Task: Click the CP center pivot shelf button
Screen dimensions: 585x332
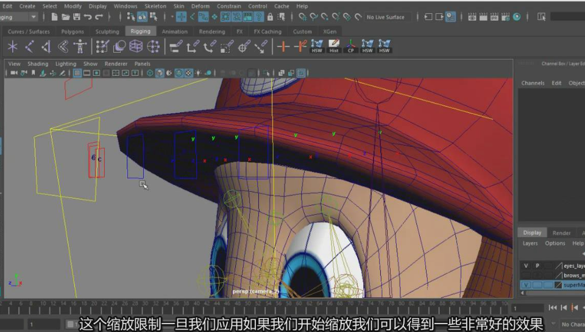Action: click(351, 46)
